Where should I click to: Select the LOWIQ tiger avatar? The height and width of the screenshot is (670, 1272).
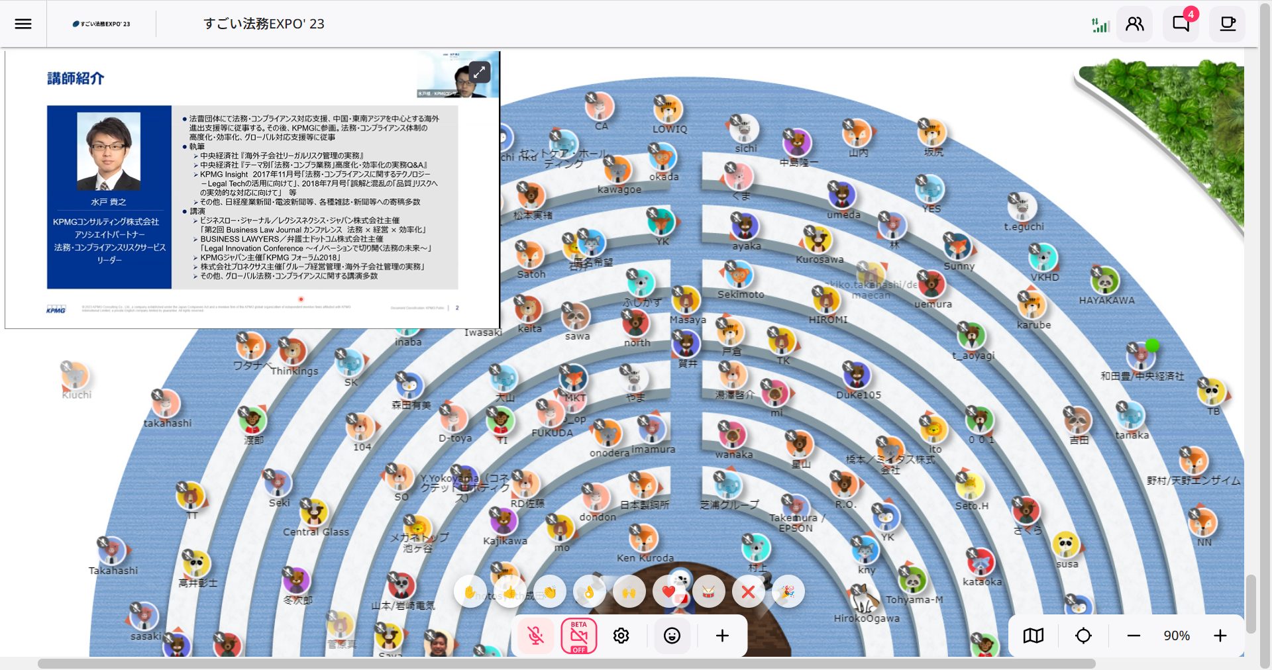[668, 110]
